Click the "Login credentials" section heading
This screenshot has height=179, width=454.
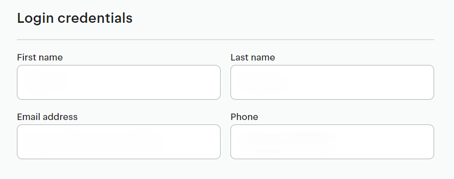click(x=75, y=18)
